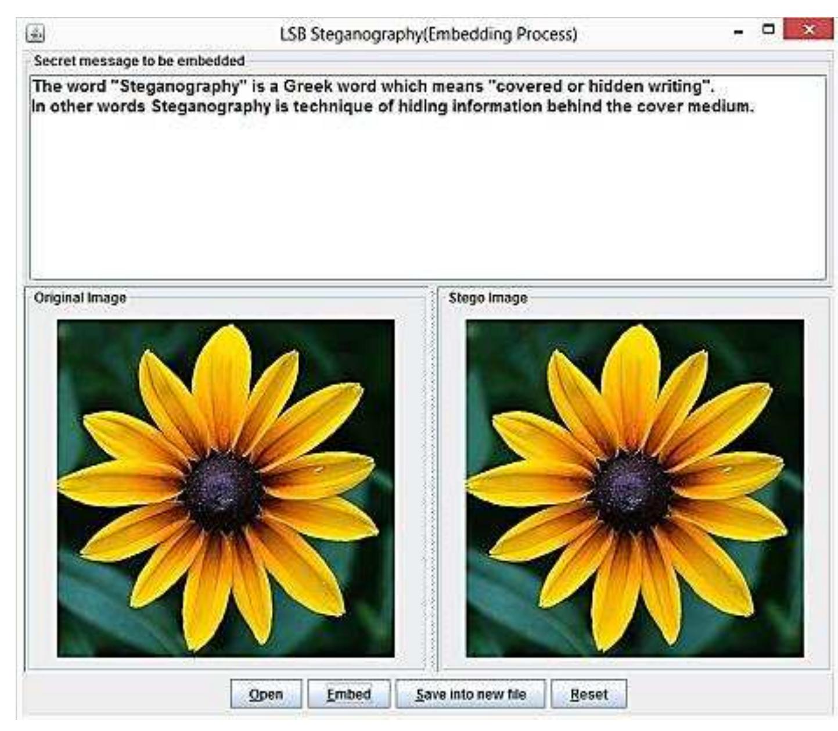Maximize the LSB Steganography window
The height and width of the screenshot is (731, 838).
(768, 29)
